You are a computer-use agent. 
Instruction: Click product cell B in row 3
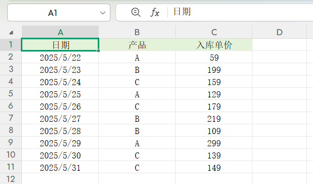(137, 70)
